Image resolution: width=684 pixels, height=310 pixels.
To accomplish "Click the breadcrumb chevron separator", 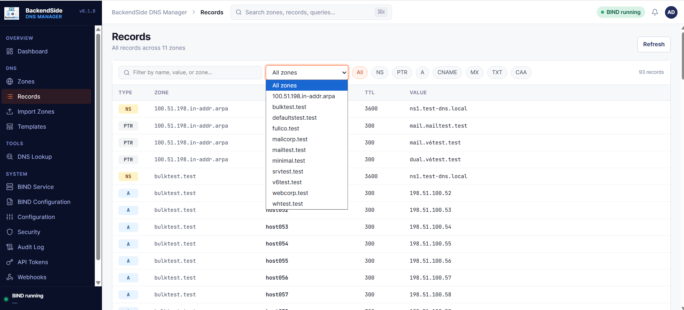I will tap(194, 12).
